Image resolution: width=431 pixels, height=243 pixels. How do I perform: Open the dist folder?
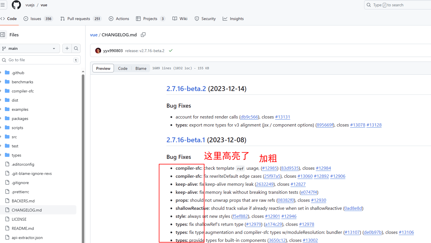tap(15, 100)
